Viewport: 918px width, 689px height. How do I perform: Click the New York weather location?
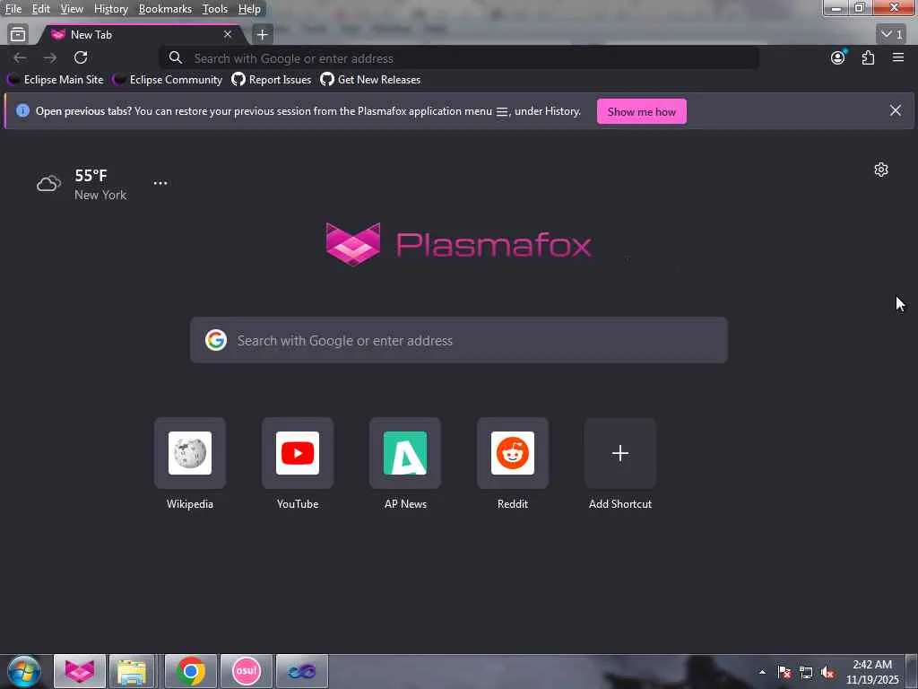coord(100,195)
